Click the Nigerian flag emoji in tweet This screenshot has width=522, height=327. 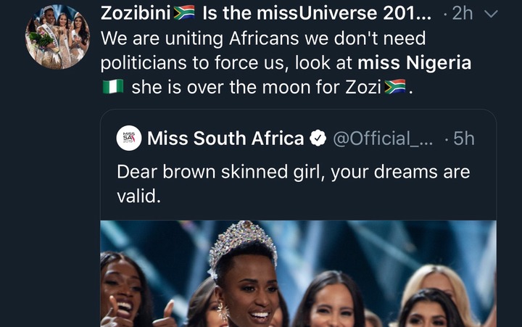click(114, 88)
